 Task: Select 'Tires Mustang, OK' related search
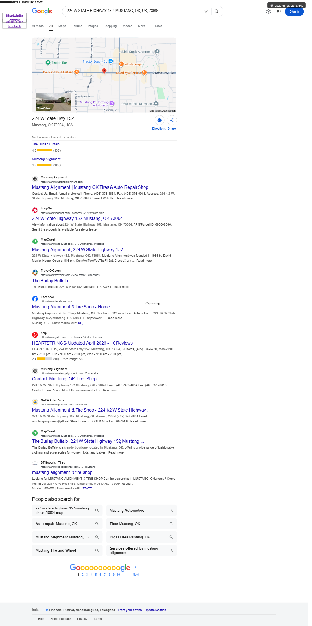coord(141,524)
